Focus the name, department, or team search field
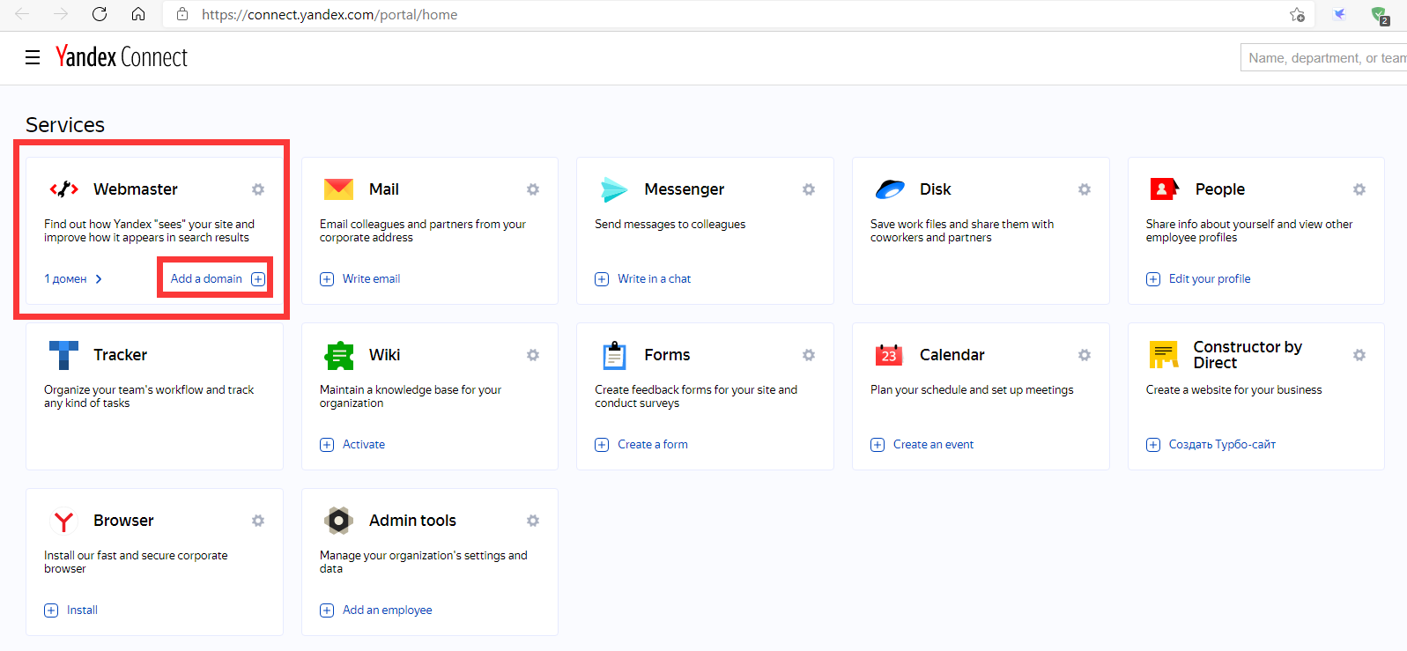The height and width of the screenshot is (651, 1407). pos(1323,57)
